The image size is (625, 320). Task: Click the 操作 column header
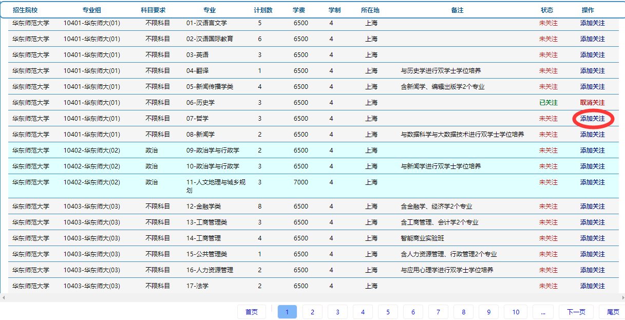[588, 10]
